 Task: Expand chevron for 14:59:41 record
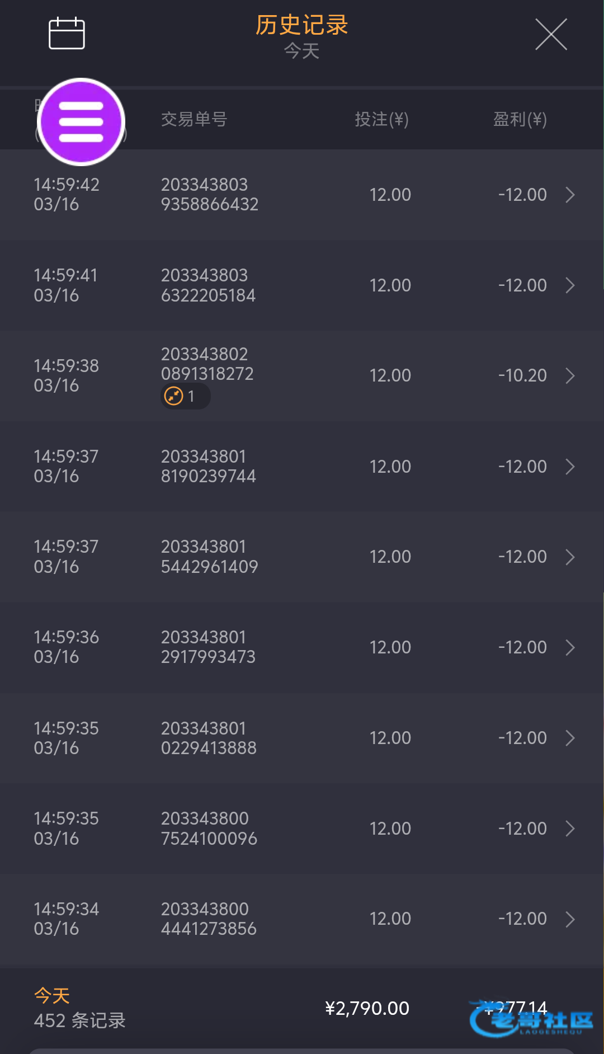(x=570, y=285)
